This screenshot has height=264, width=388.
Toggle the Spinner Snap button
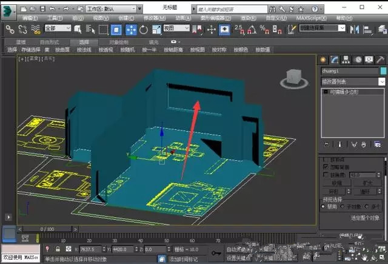coord(277,30)
